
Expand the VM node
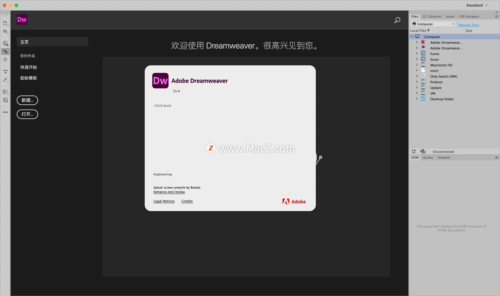click(x=417, y=93)
